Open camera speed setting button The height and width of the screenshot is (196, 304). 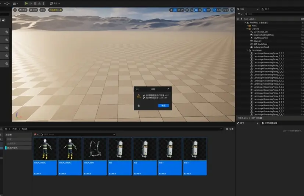point(226,10)
